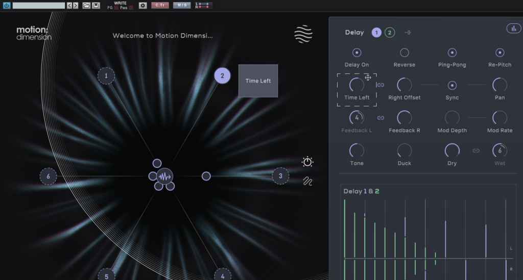
Task: Save preset with the floppy disk icon
Action: [x=96, y=5]
